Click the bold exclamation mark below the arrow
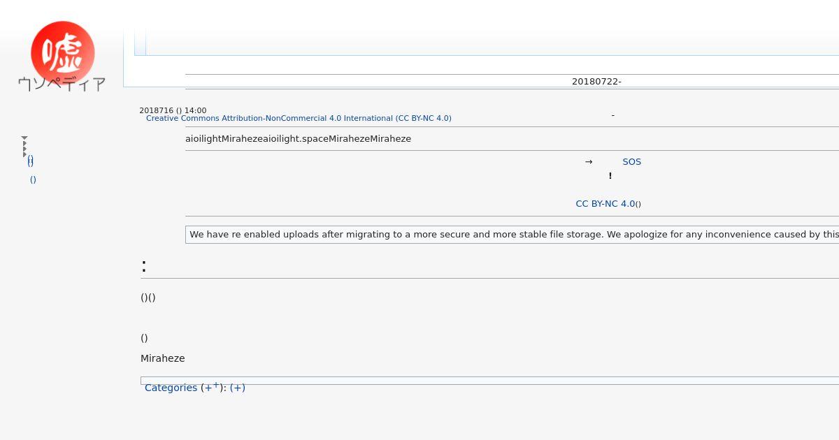 coord(610,176)
